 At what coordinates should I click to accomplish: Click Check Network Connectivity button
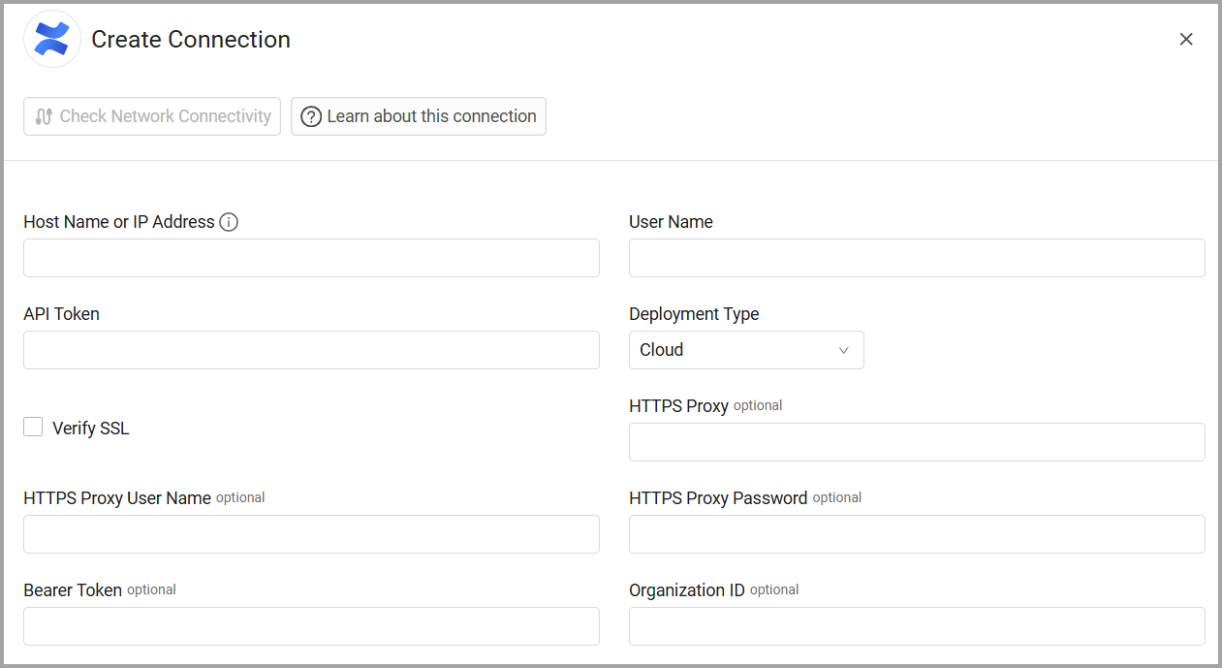[152, 116]
